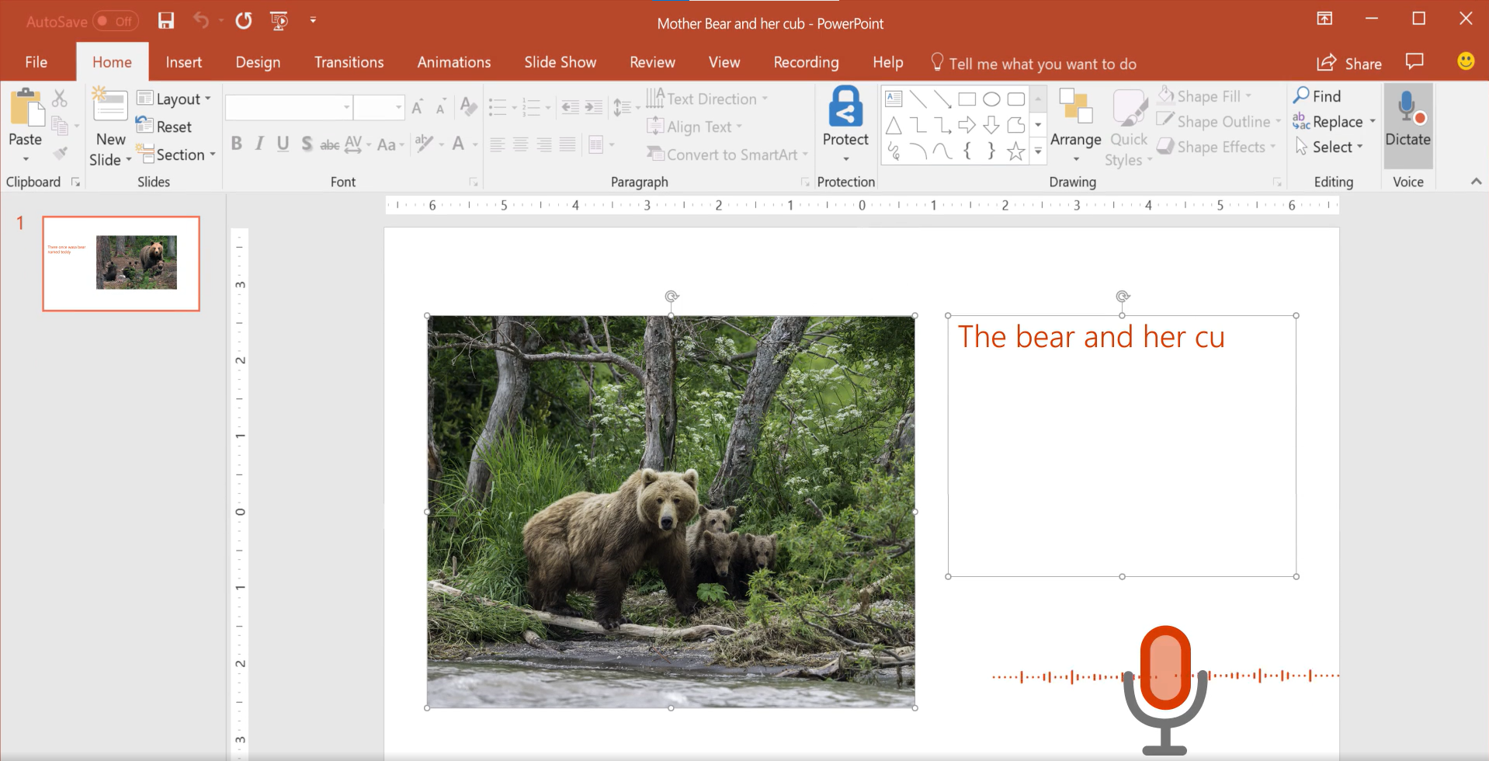Screen dimensions: 1489x761
Task: Click the Find icon in Editing group
Action: pyautogui.click(x=1301, y=95)
